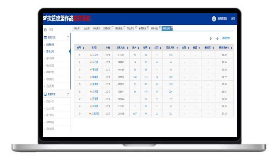Select the 四位一体 sidebar item

50,101
